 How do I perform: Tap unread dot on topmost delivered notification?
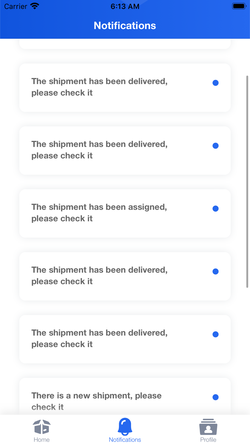click(x=215, y=83)
